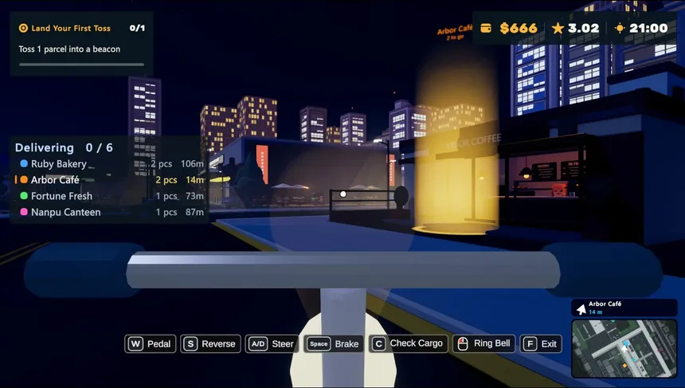Click the Delivering 0 / 6 header
685x388 pixels.
coord(64,147)
